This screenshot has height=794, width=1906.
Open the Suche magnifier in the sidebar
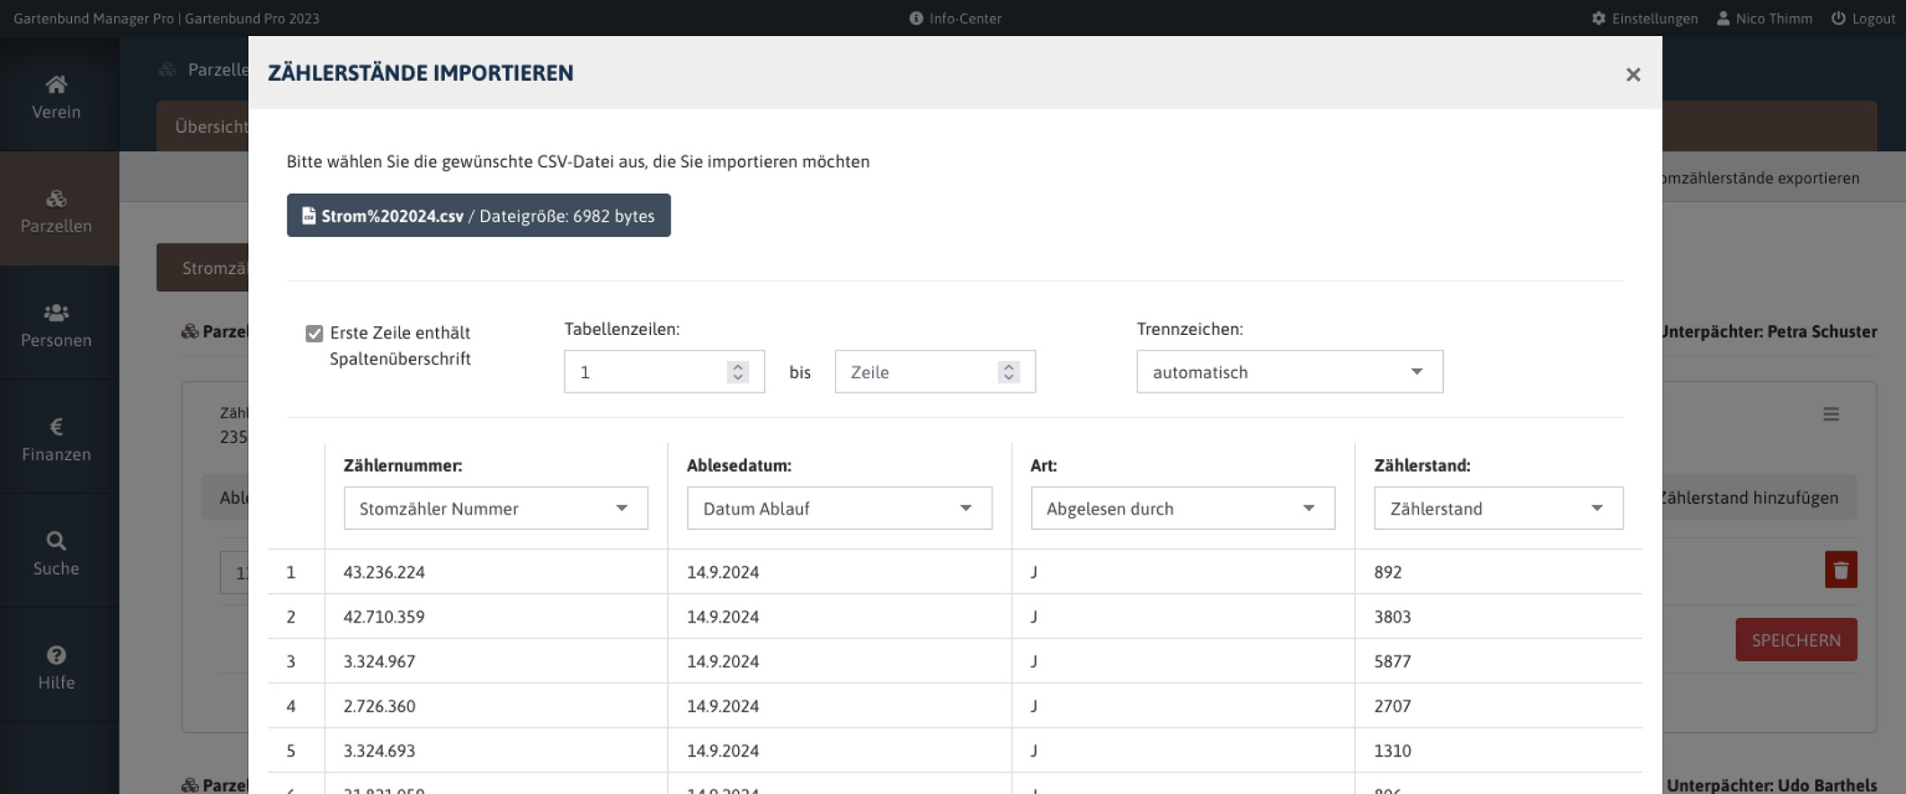click(x=57, y=552)
